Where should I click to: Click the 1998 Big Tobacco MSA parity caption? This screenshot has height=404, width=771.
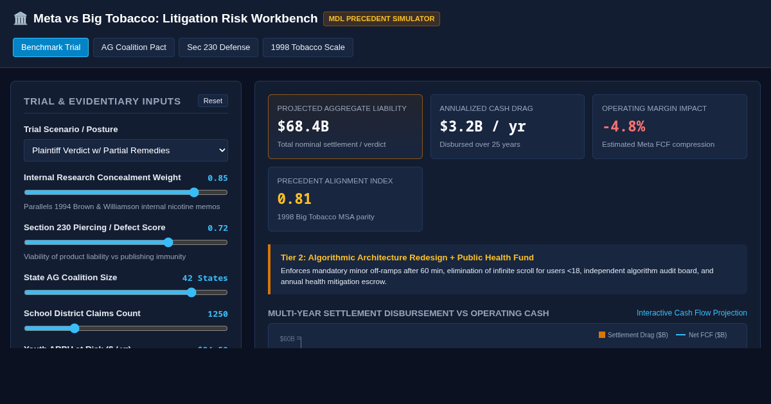[x=326, y=217]
